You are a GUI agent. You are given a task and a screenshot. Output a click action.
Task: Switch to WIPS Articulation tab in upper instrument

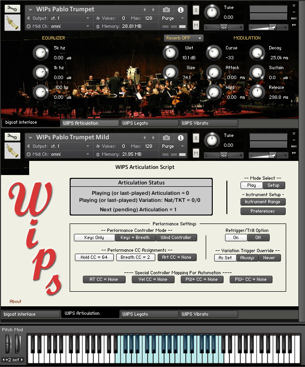[x=90, y=123]
